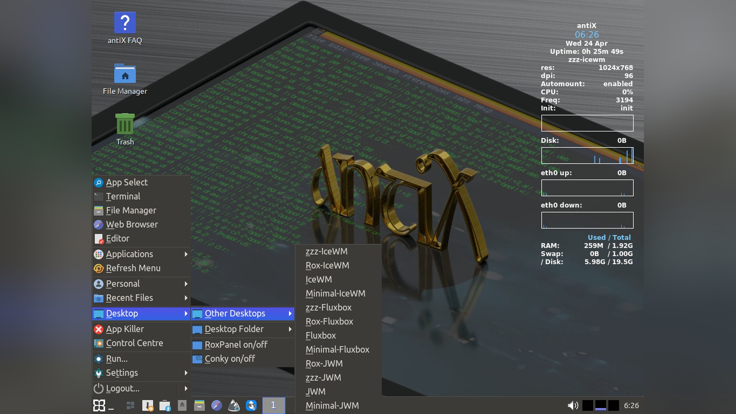Viewport: 736px width, 414px height.
Task: Choose Minimal-IceWM desktop entry
Action: coord(335,294)
